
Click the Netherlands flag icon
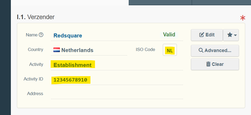pos(57,50)
